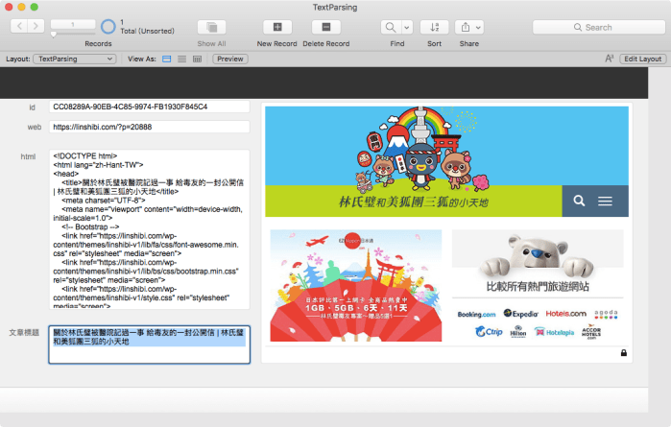Switch to Table view
This screenshot has width=671, height=427.
198,59
